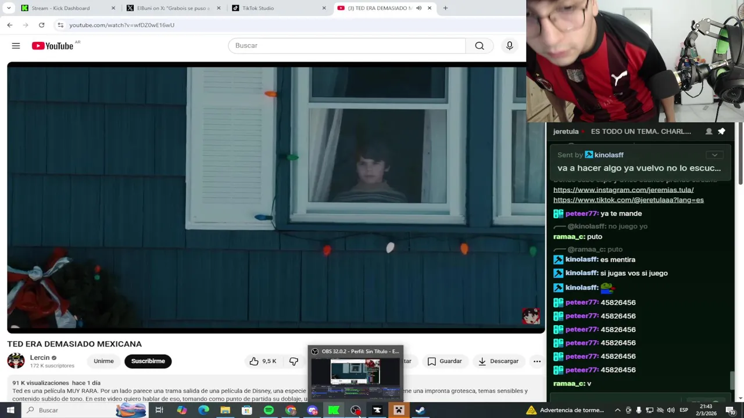Switch to the ElBuni on X tab
Image resolution: width=744 pixels, height=418 pixels.
coord(173,8)
